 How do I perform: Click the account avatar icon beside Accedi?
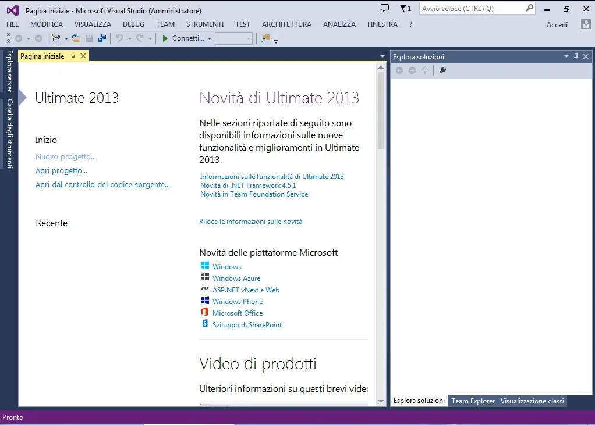point(586,24)
